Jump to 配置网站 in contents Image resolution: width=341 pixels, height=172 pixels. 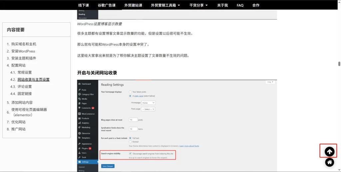[18, 65]
